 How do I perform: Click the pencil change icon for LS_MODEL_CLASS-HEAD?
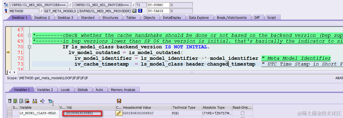119,113
